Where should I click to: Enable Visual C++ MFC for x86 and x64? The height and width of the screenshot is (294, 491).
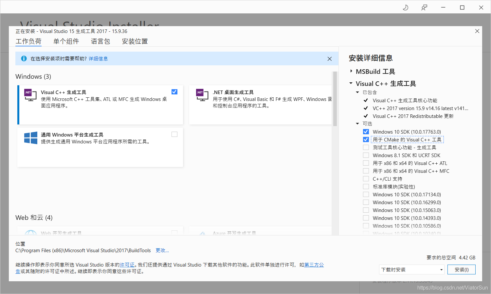pos(366,171)
